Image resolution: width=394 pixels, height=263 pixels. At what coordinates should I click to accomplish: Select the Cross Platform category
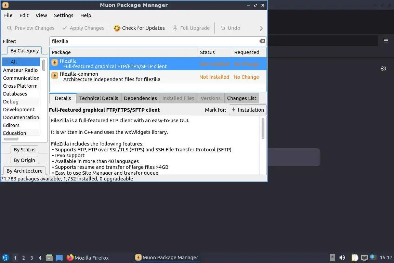21,86
